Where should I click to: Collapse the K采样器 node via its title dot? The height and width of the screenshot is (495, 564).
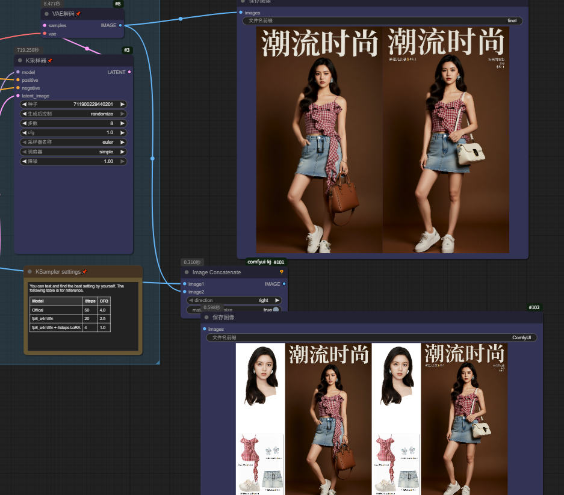20,60
